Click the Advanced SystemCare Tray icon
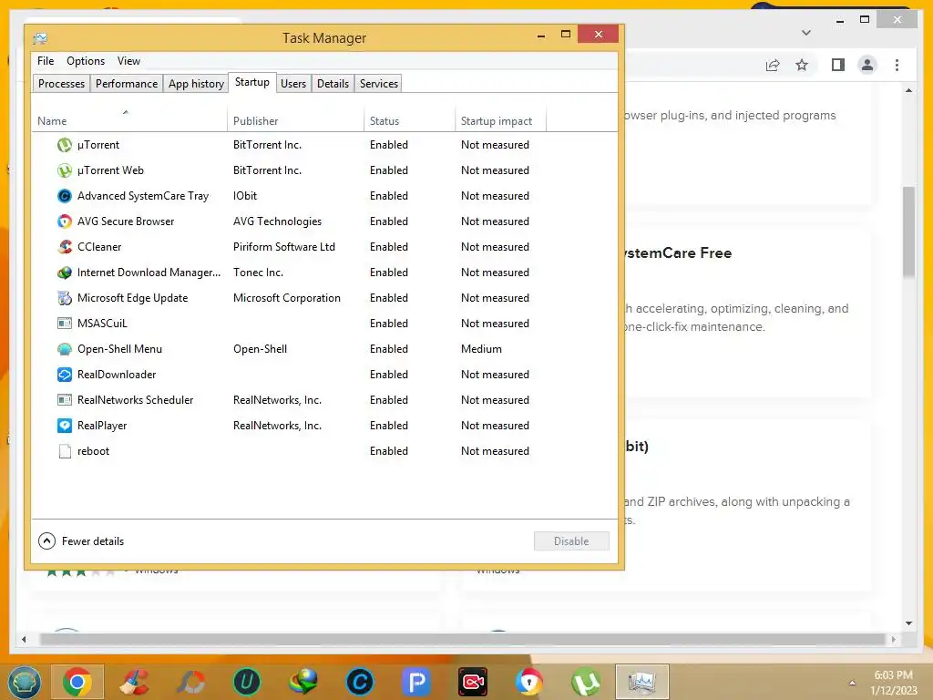The height and width of the screenshot is (700, 933). pyautogui.click(x=65, y=196)
